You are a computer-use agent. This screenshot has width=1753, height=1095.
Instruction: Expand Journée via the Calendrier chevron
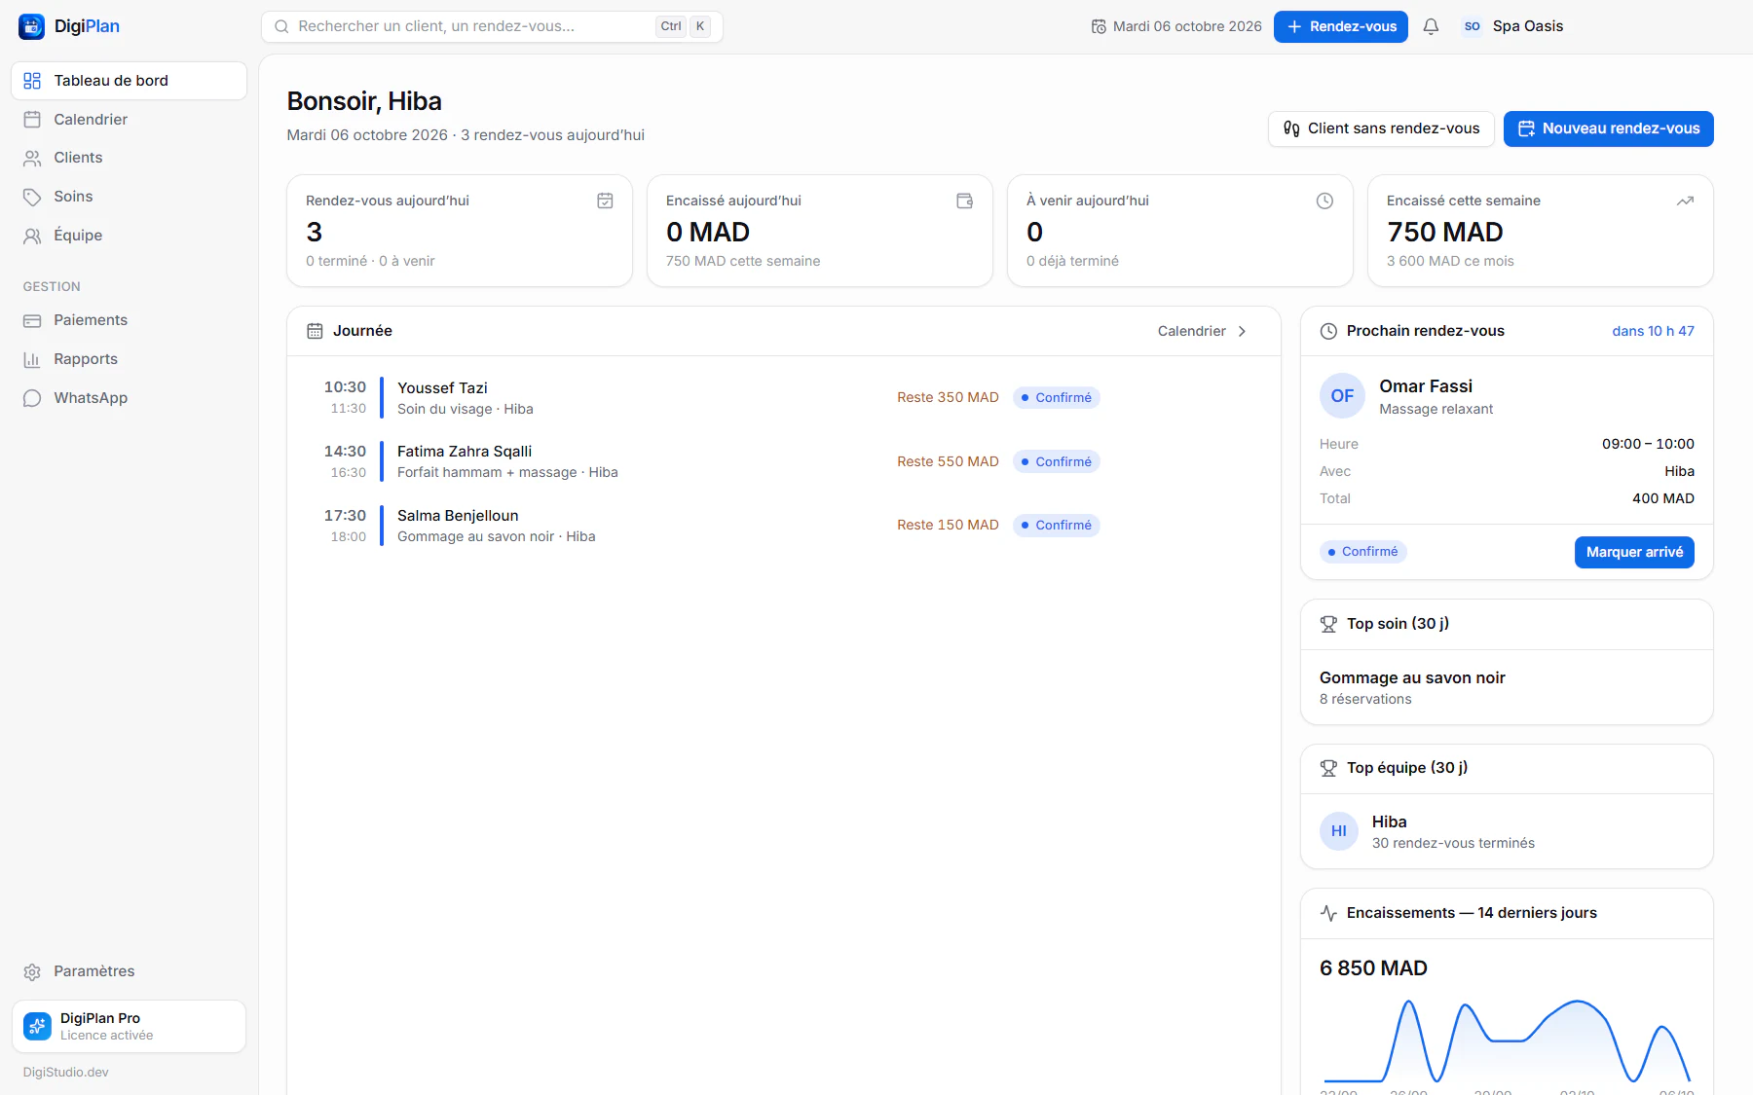point(1242,331)
